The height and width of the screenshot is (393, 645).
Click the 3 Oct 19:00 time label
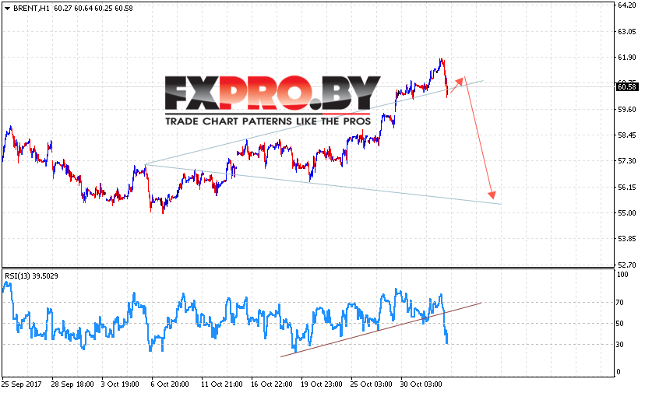pos(120,384)
